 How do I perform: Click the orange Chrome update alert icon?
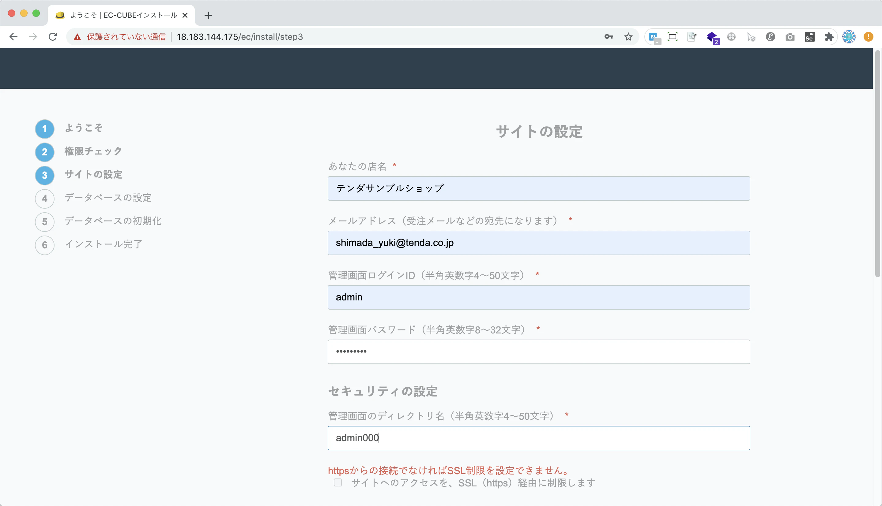point(868,37)
